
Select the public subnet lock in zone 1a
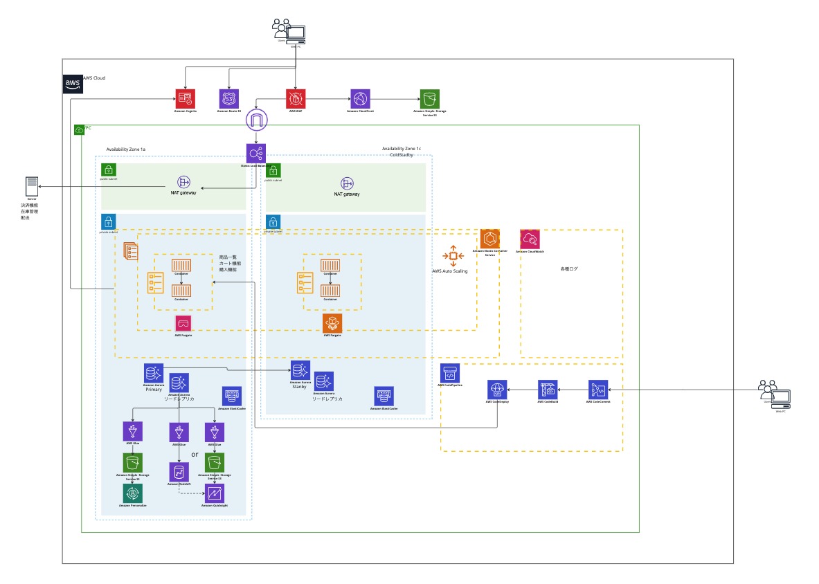click(x=109, y=170)
